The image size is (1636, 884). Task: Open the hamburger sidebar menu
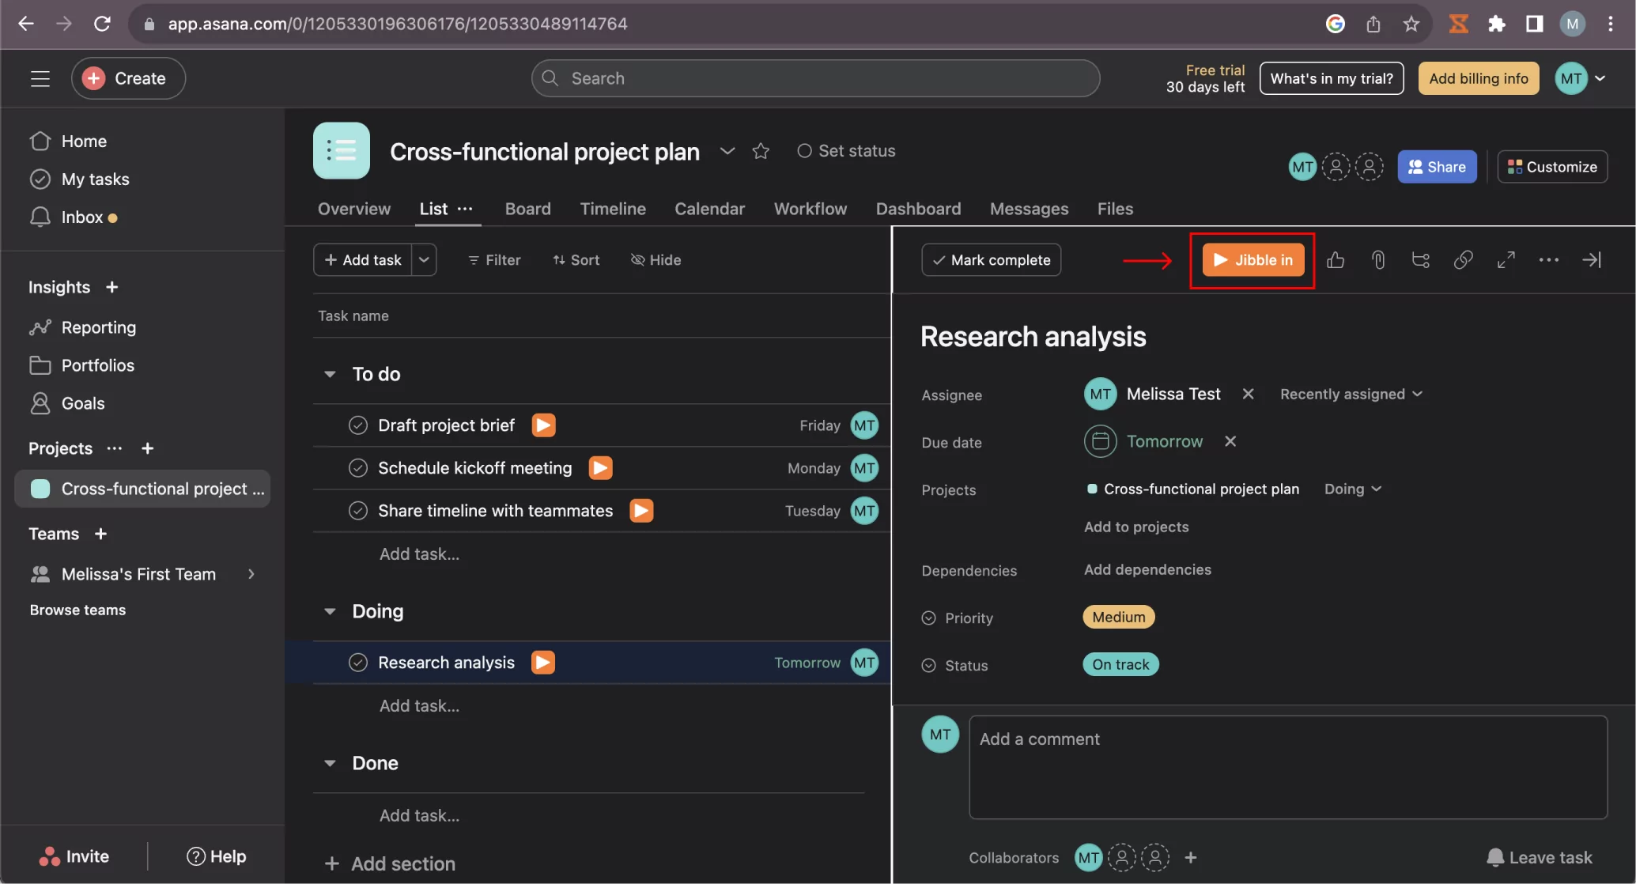(x=40, y=78)
